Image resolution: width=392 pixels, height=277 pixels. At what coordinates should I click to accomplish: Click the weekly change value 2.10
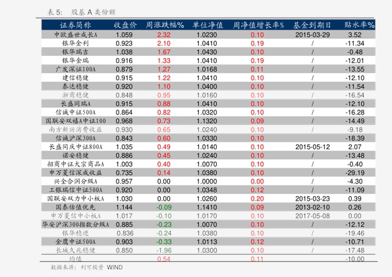click(x=164, y=43)
